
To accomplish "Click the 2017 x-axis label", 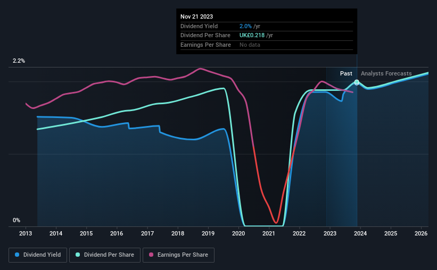I will pos(147,233).
